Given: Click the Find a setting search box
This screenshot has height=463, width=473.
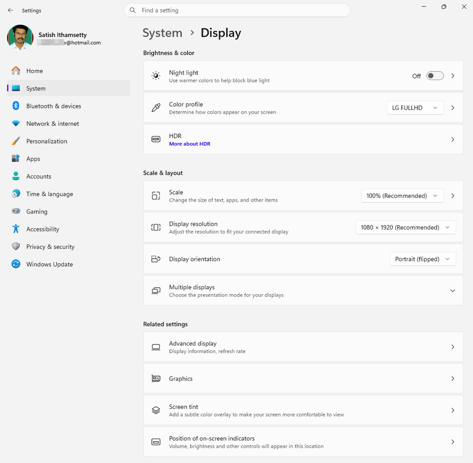Looking at the screenshot, I should (237, 11).
